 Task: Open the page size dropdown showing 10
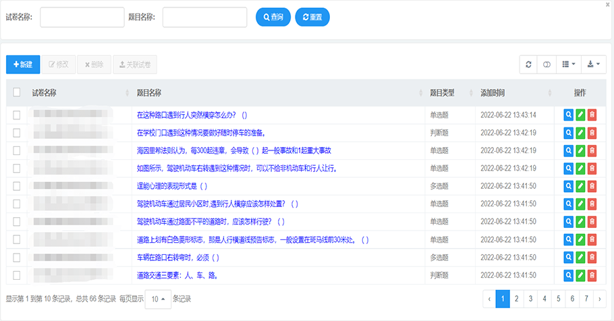tap(157, 299)
